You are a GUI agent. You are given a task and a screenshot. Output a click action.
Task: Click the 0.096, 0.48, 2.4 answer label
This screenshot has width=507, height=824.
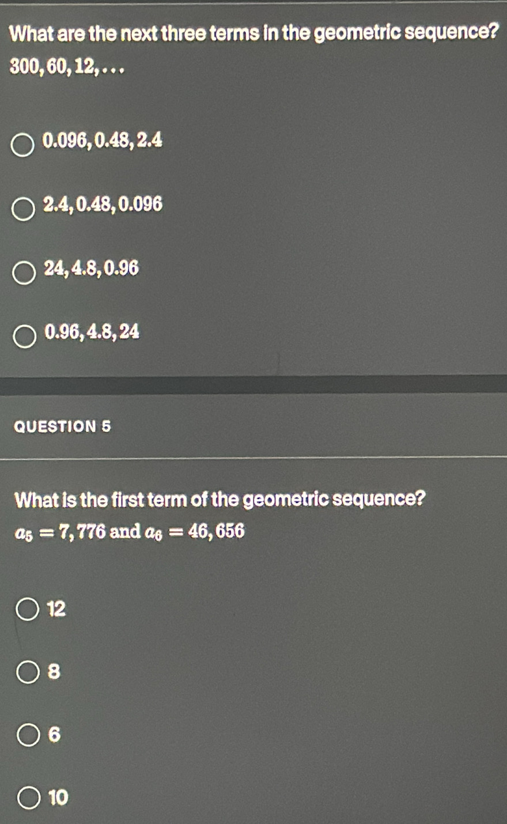(x=103, y=141)
